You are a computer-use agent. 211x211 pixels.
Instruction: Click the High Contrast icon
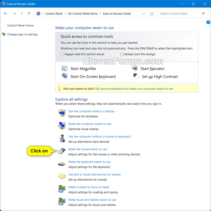(x=136, y=76)
